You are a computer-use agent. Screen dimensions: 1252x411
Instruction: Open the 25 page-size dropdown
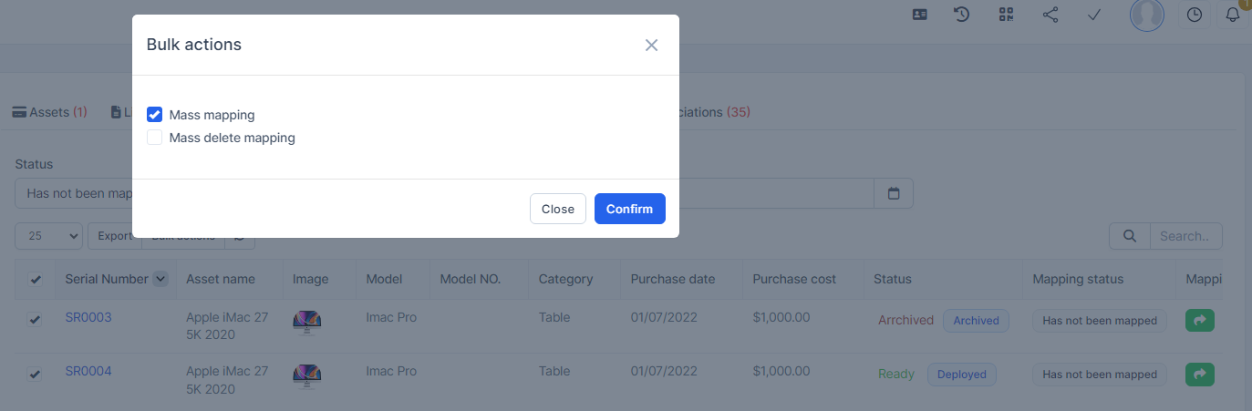pos(49,236)
